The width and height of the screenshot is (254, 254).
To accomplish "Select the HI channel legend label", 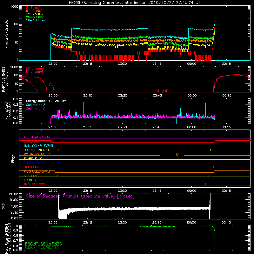I will (34, 72).
